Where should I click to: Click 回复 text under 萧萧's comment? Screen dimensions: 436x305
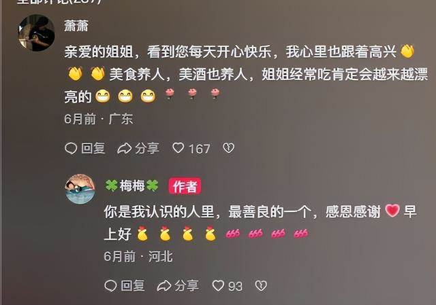tap(93, 148)
